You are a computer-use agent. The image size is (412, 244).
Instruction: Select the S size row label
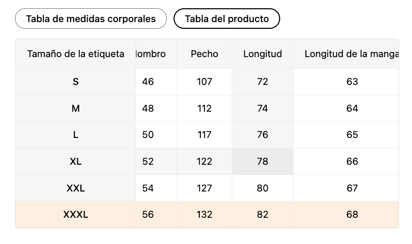[x=76, y=81]
